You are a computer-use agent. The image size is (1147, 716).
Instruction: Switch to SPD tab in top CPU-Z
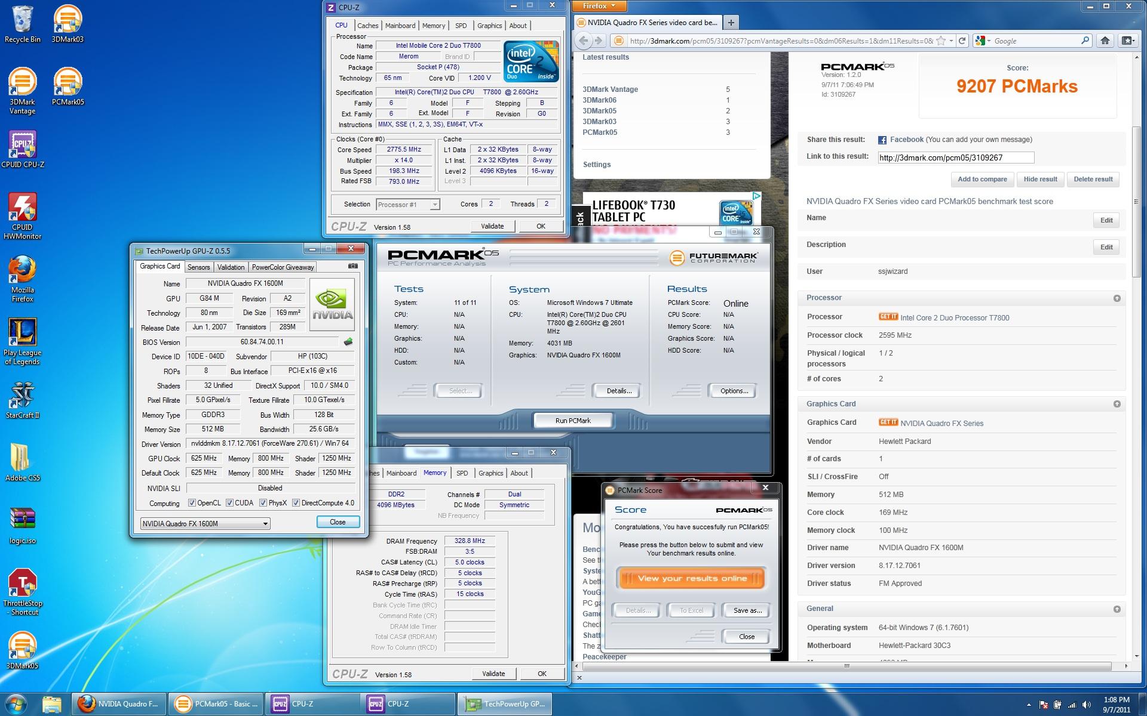point(461,26)
